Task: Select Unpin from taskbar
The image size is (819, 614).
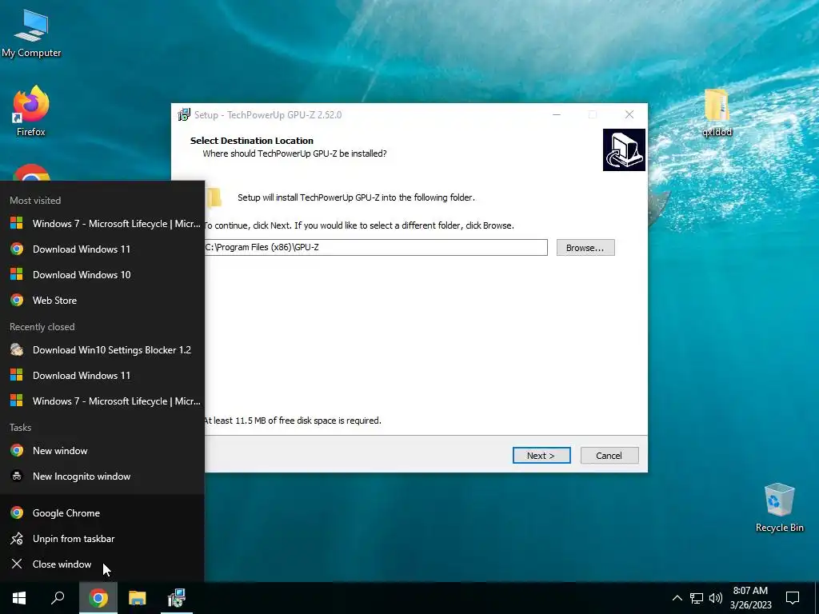Action: point(102,538)
